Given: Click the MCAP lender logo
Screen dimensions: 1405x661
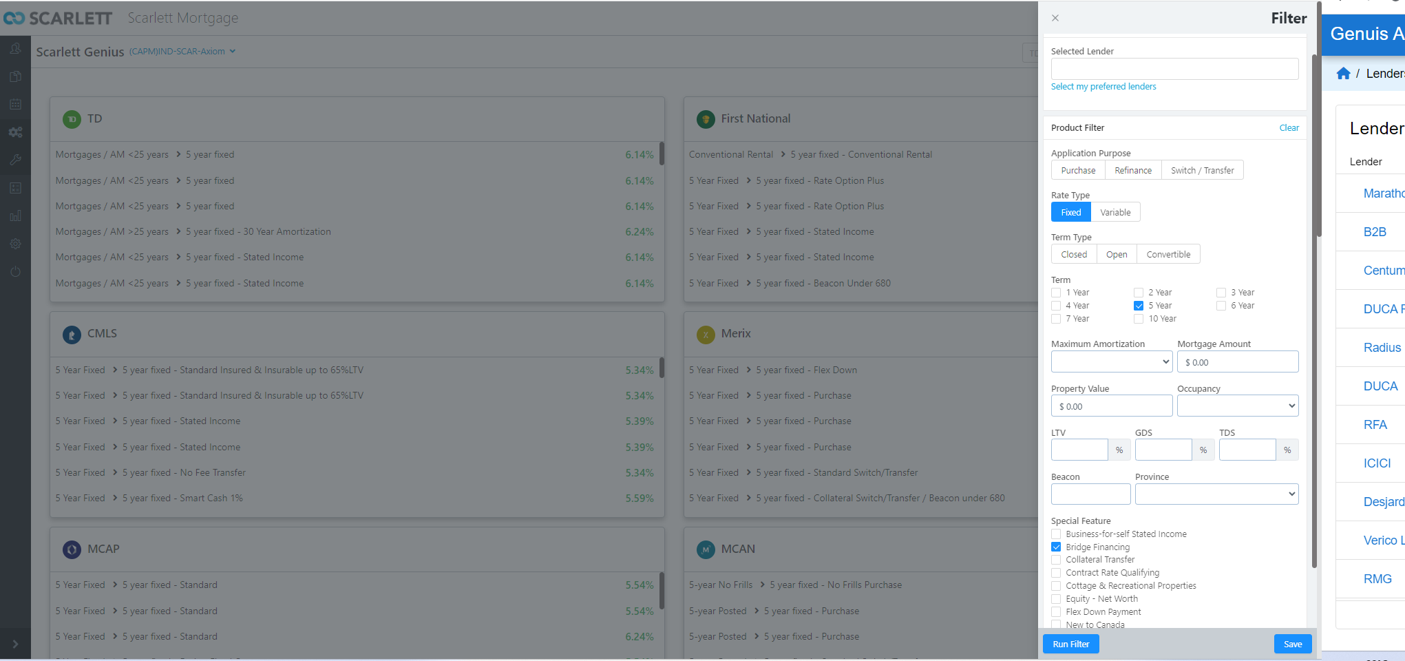Looking at the screenshot, I should tap(72, 549).
